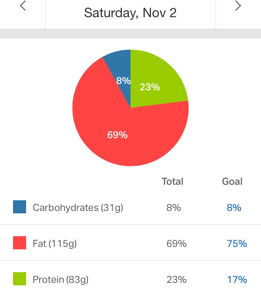Click the Total column header
Viewport: 261px width, 300px height.
coord(173,181)
